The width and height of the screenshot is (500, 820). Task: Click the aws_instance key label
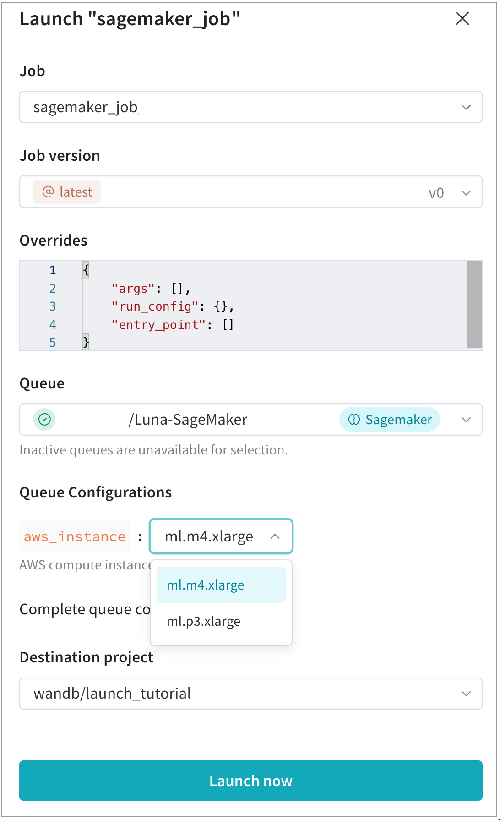(75, 536)
